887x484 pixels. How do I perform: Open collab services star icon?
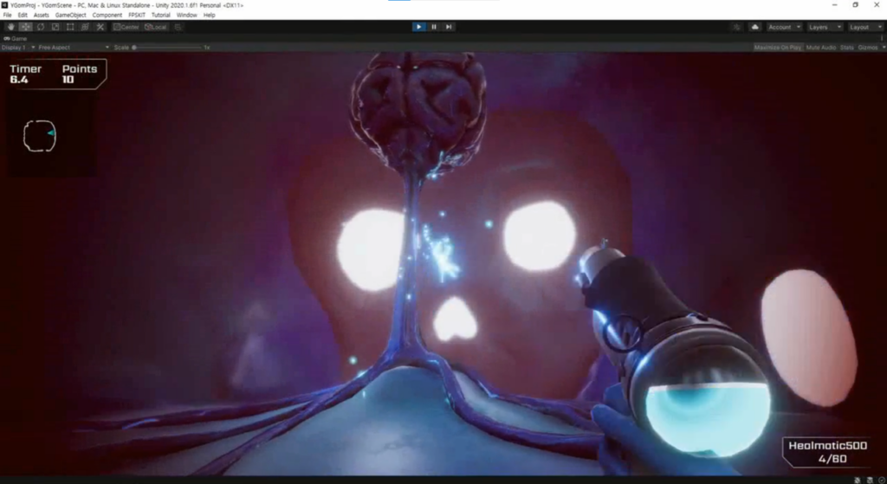[736, 27]
